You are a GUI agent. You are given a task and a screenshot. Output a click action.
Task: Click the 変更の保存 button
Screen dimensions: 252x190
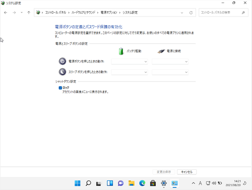164,172
